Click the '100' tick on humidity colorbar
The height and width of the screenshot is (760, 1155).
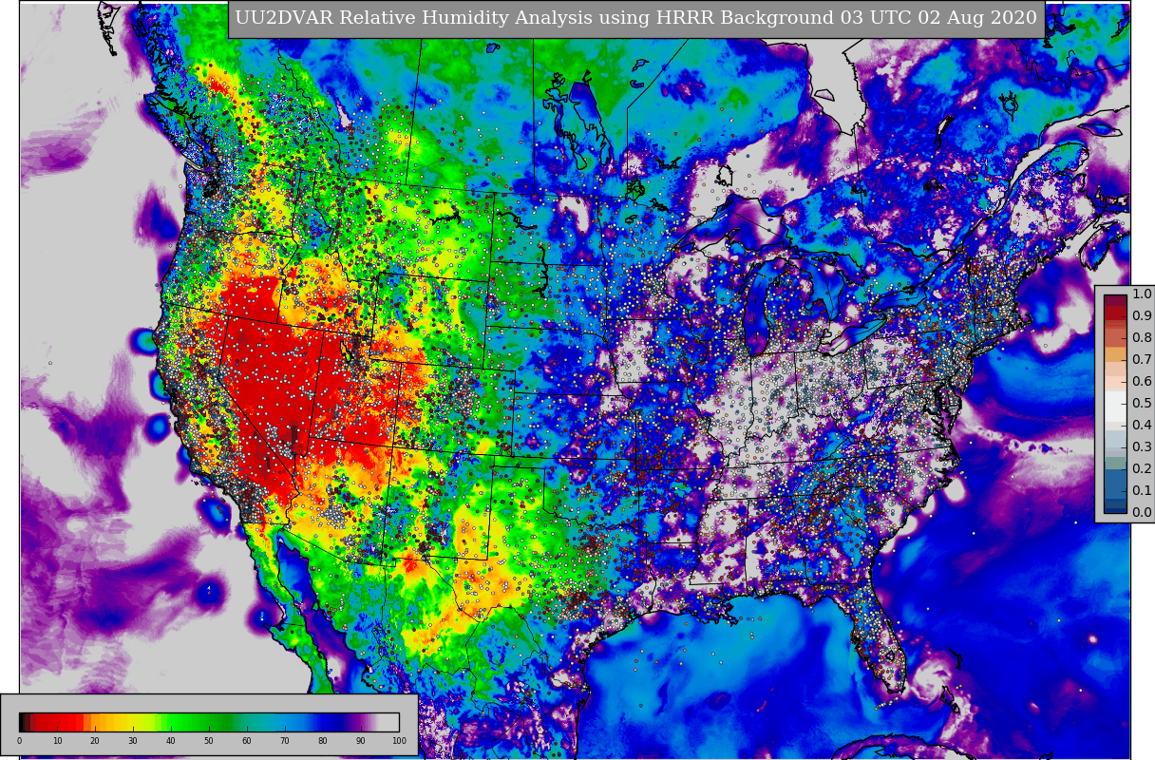coord(399,741)
